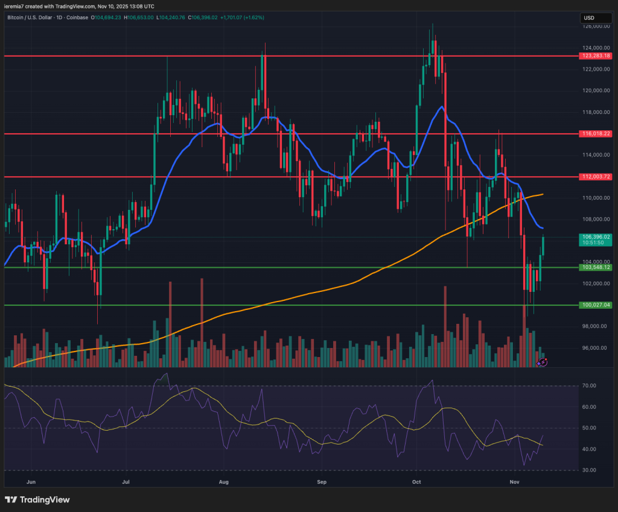Click the red notification dot on the sticker icon
618x512 pixels.
click(546, 359)
